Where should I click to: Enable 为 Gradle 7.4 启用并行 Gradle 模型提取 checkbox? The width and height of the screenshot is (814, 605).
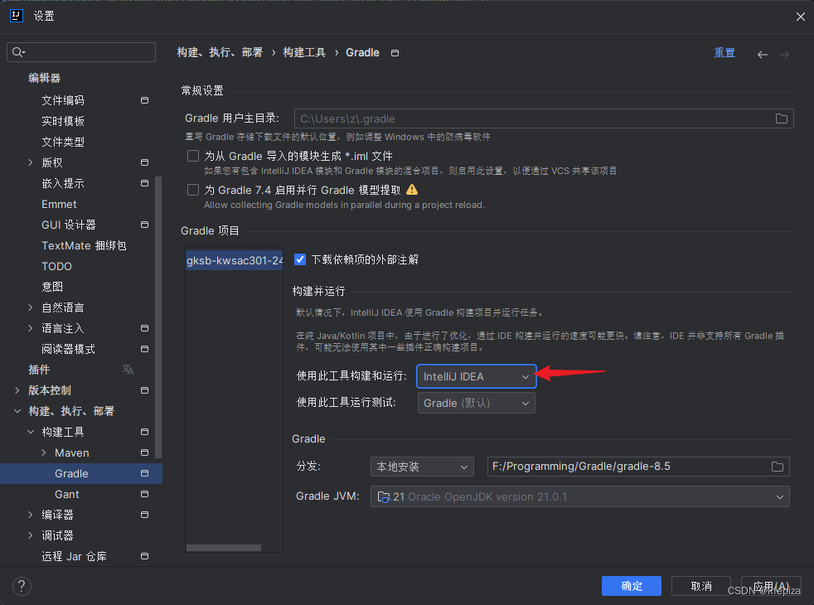tap(193, 190)
